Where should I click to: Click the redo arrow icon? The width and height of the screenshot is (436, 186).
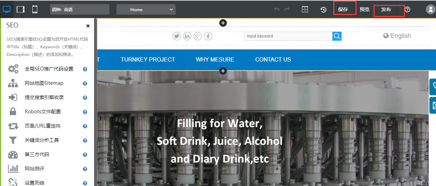pos(287,9)
